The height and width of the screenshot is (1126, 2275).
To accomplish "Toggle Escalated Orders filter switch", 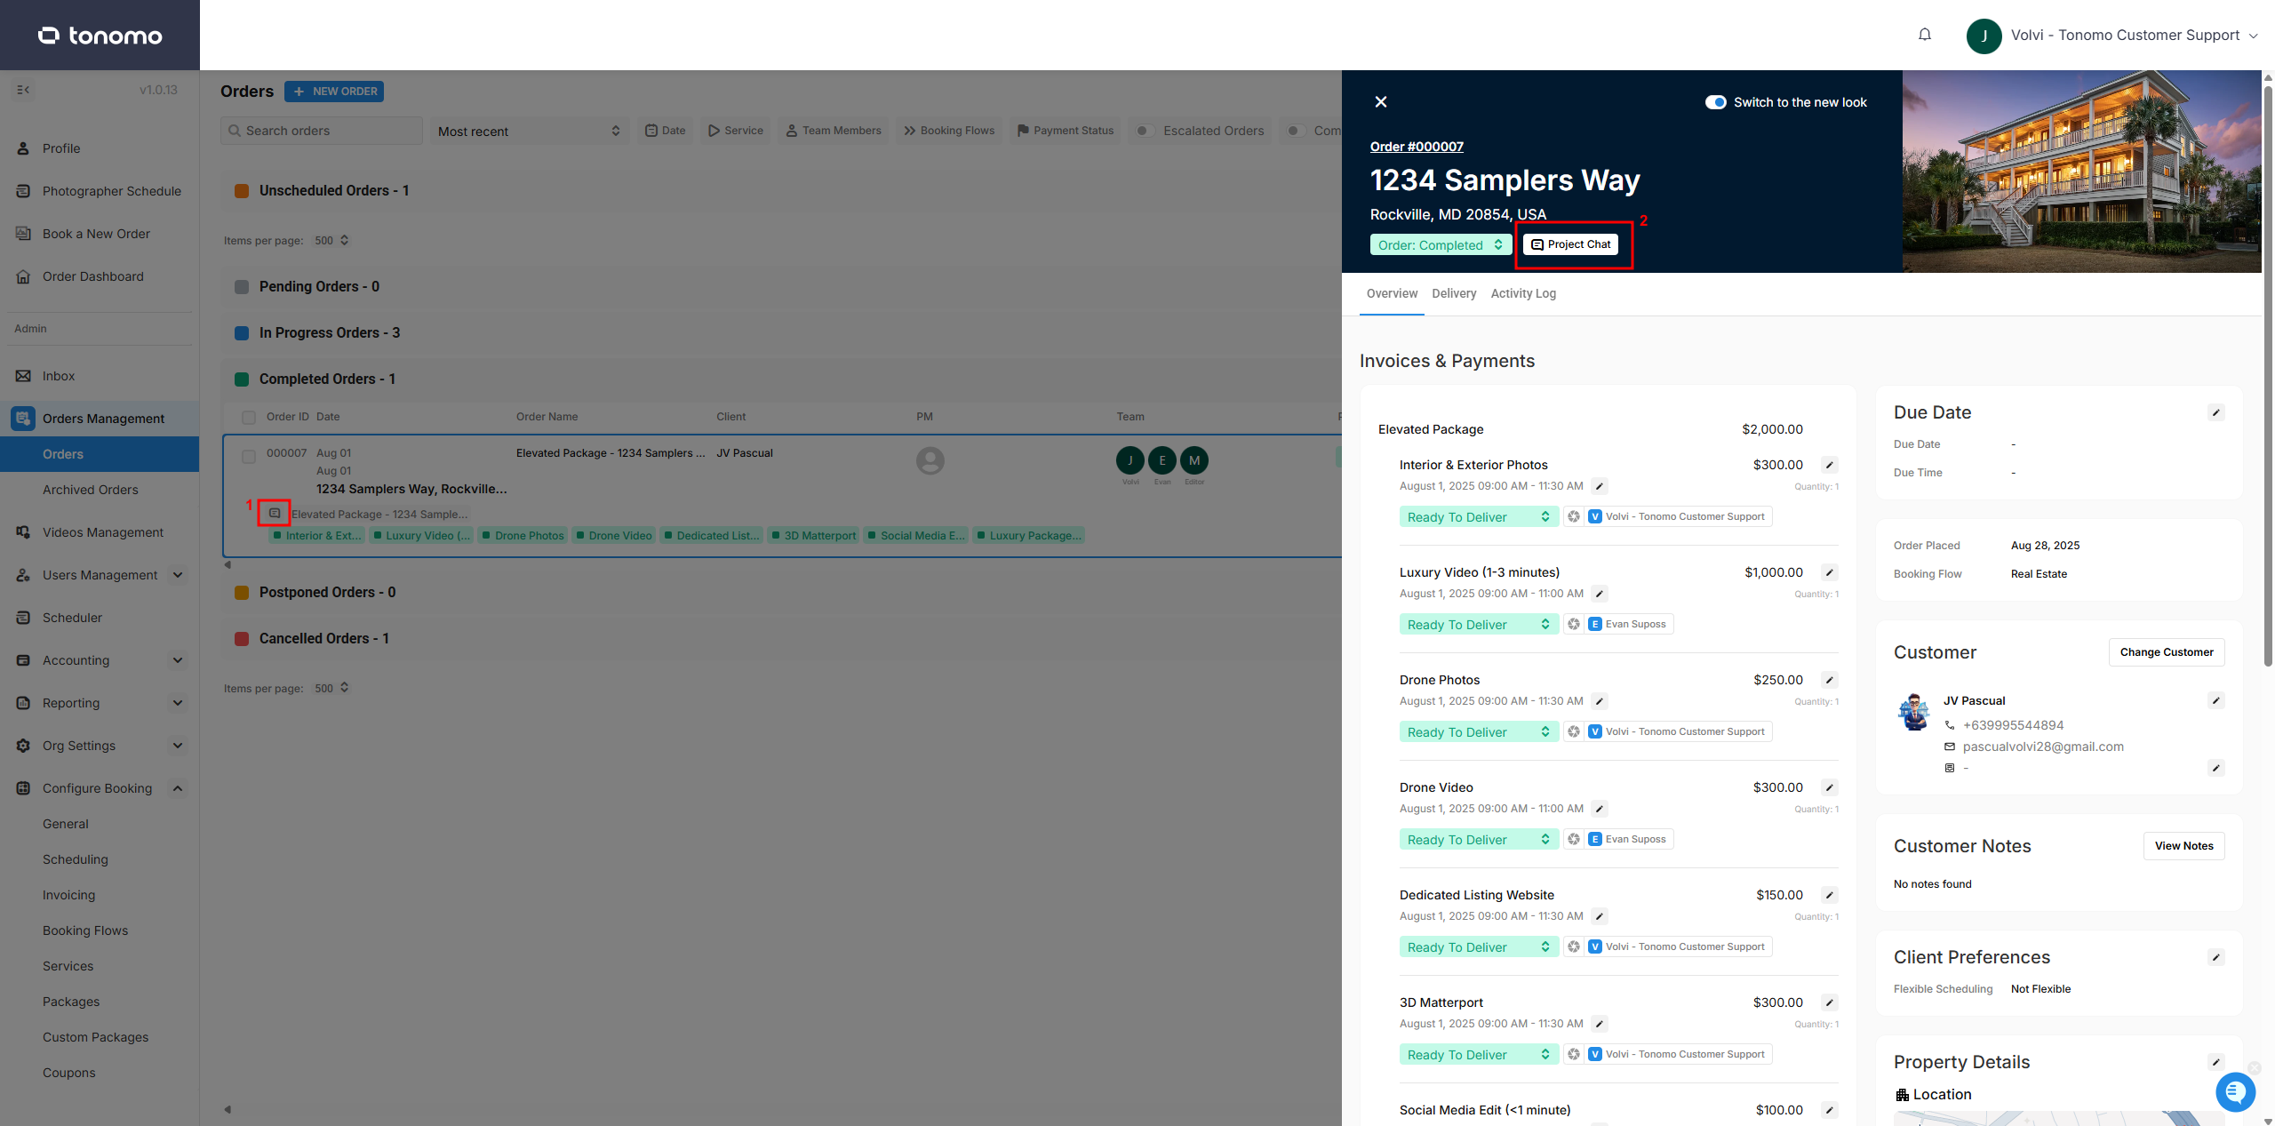I will pyautogui.click(x=1145, y=131).
